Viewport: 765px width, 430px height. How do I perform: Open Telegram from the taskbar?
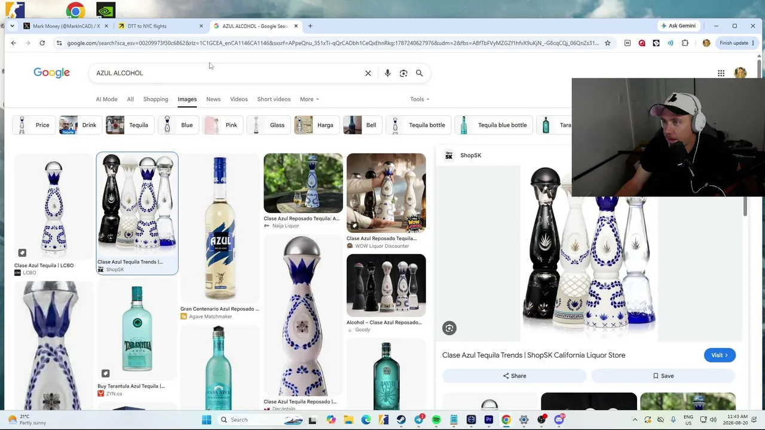pyautogui.click(x=419, y=420)
